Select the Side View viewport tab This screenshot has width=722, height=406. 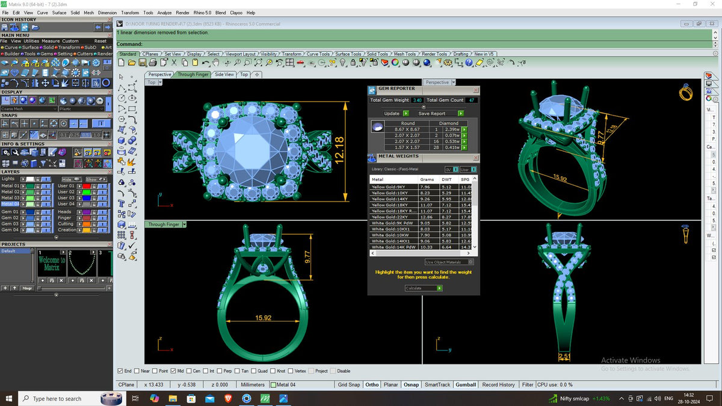point(224,75)
